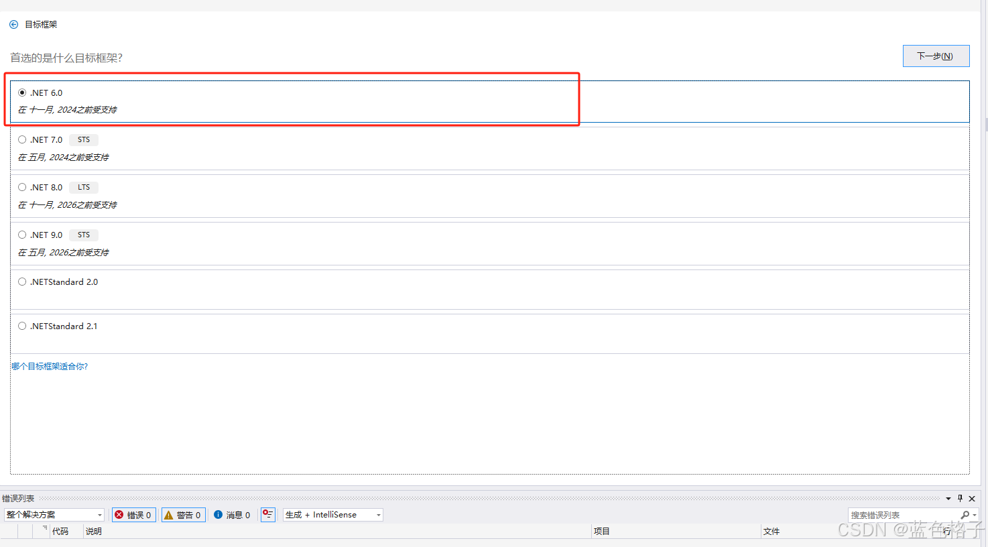Close the 错误列表 panel

pos(972,499)
